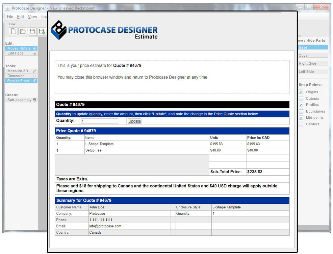
Task: Enable the Centers snap point checkbox
Action: coord(301,124)
